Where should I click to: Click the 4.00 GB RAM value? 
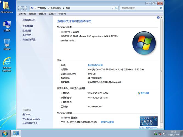coord(92,74)
